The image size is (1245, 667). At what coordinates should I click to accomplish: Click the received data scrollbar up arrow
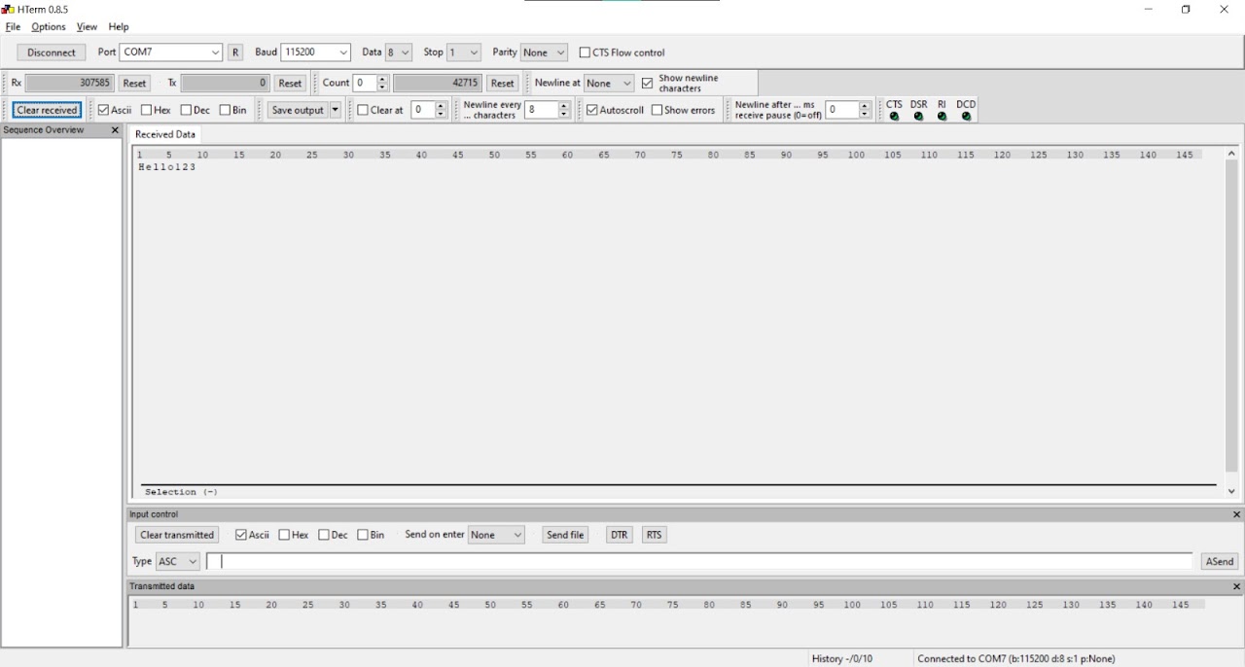(1231, 153)
